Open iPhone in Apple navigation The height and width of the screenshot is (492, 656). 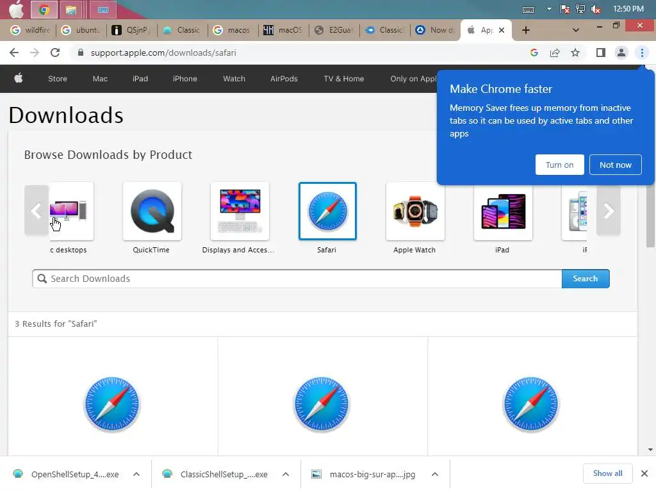point(185,79)
